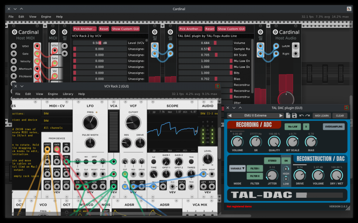Click Show Custom GUI for VCV Rack 2
358x223 pixels.
pos(128,29)
